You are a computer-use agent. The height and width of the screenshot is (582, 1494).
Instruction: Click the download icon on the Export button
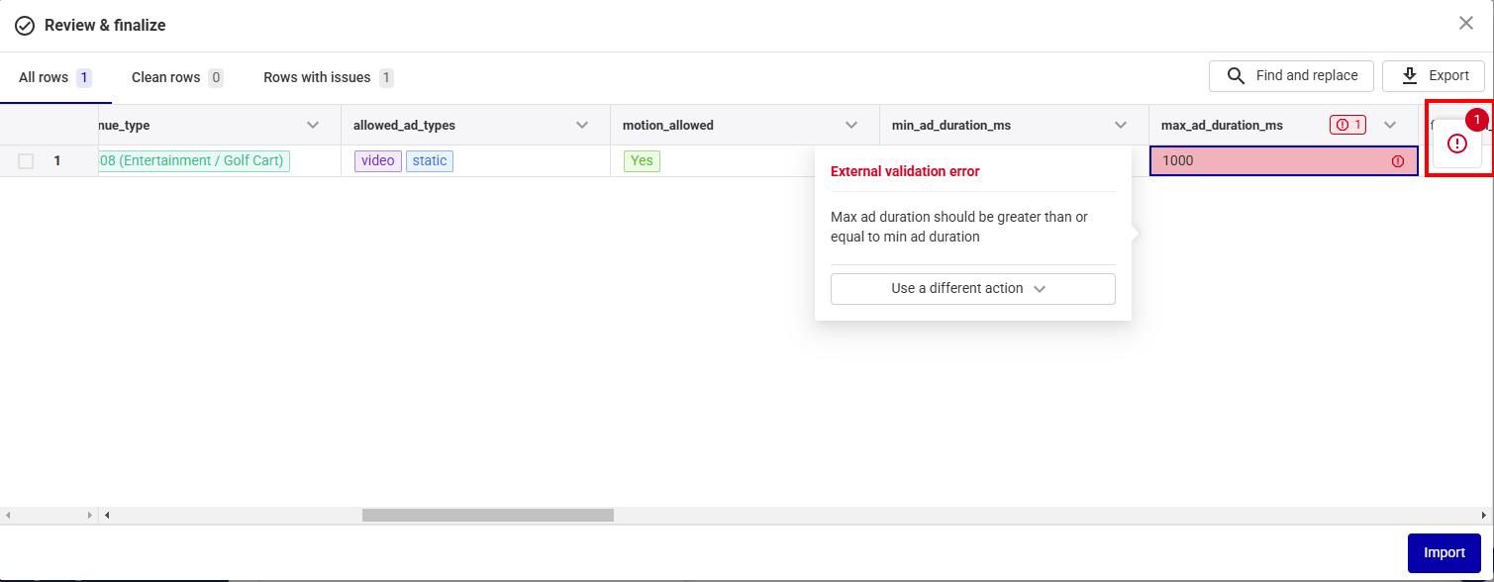[x=1410, y=76]
